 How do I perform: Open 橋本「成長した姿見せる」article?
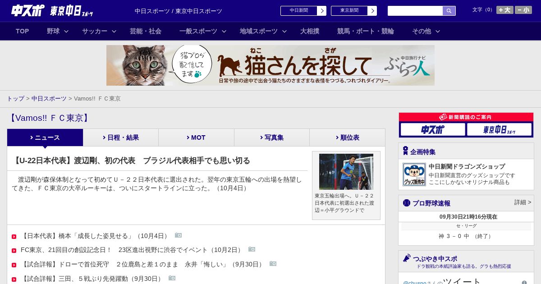coord(95,236)
